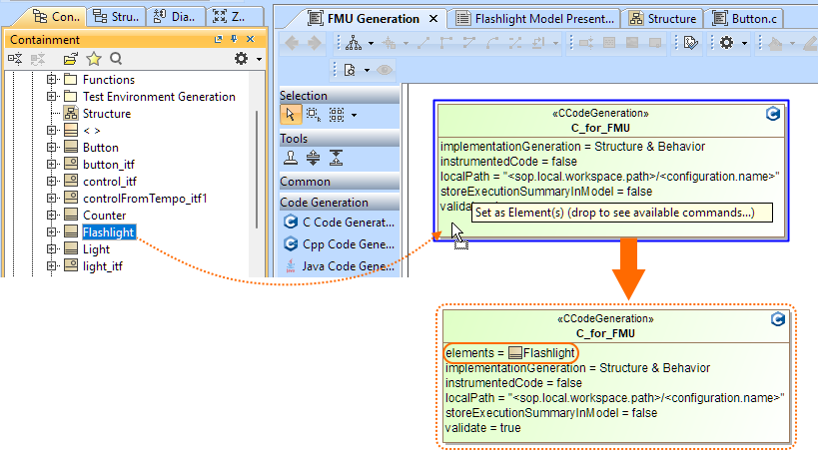The height and width of the screenshot is (453, 818).
Task: Expand the Button tree node
Action: 51,147
